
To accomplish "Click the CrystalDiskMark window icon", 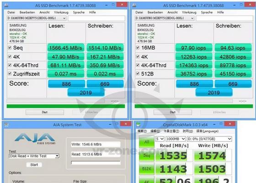I will pyautogui.click(x=138, y=124).
